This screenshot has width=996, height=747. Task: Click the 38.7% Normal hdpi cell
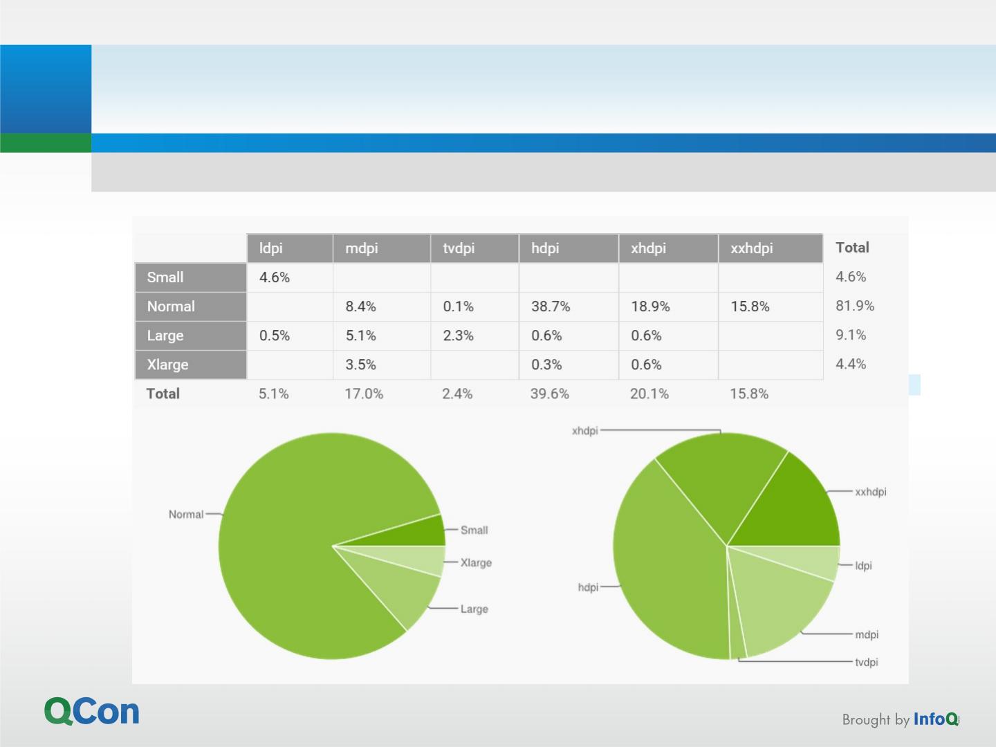pyautogui.click(x=551, y=306)
